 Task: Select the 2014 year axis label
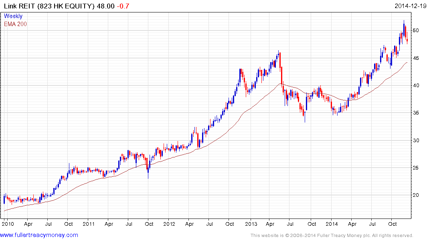pyautogui.click(x=332, y=224)
